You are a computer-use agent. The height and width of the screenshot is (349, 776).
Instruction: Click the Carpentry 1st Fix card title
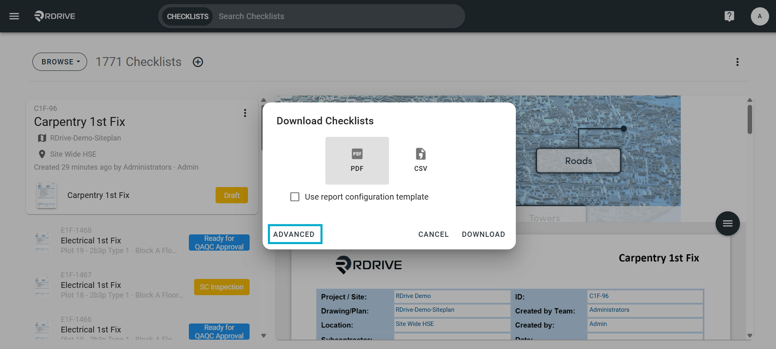[x=79, y=122]
